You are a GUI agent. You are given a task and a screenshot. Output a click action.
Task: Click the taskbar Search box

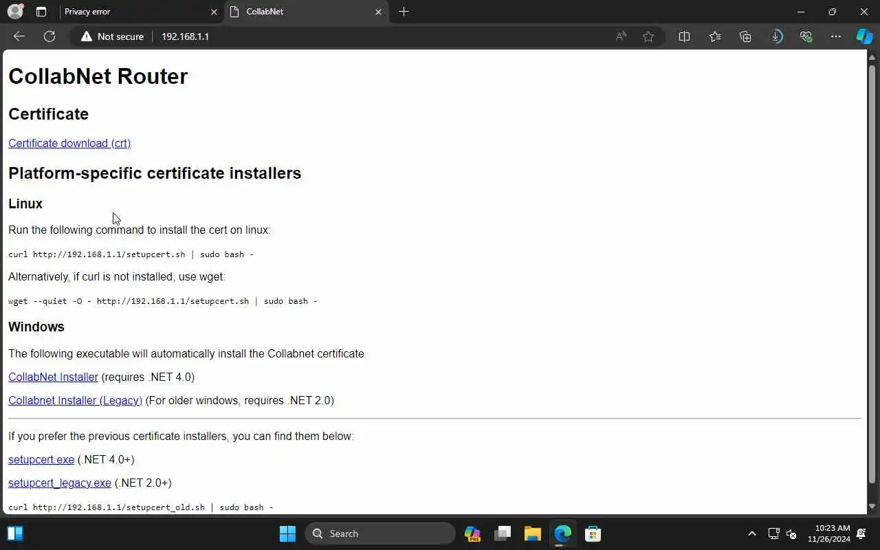(380, 533)
